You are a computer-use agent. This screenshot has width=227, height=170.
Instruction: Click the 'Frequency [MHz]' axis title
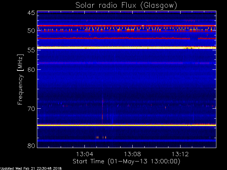(20, 79)
